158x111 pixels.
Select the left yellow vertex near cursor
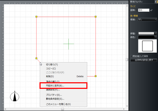[36, 58]
